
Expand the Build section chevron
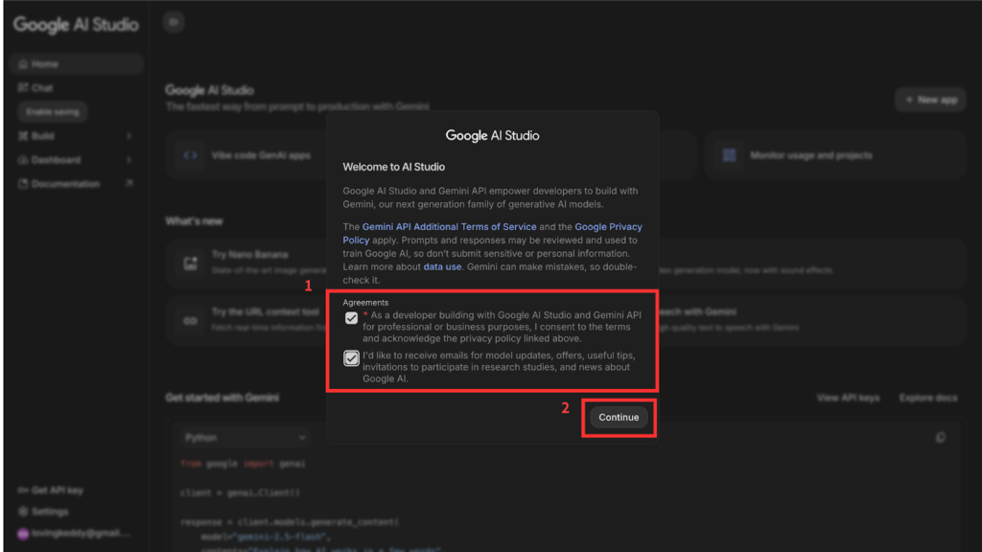pos(129,136)
